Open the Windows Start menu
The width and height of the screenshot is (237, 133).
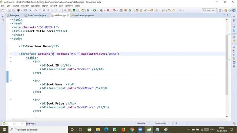pyautogui.click(x=4, y=130)
